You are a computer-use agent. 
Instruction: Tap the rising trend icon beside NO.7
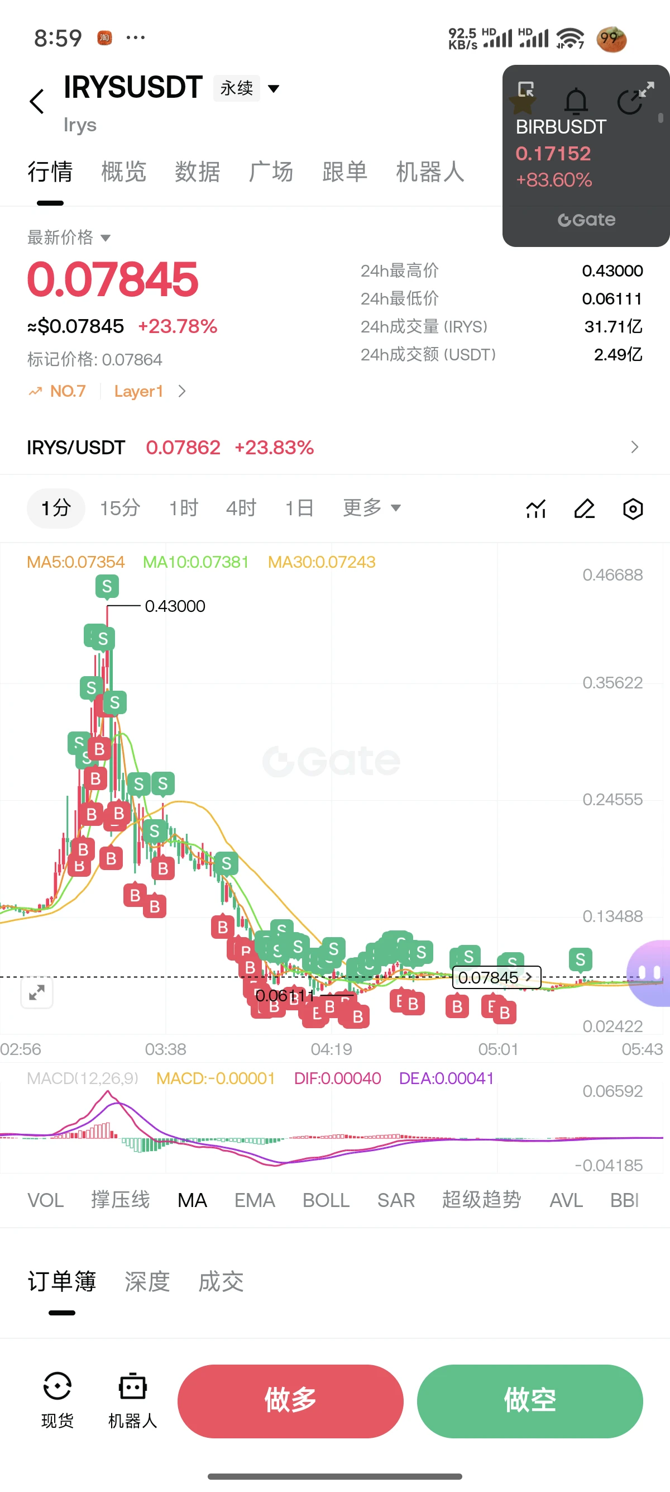coord(35,392)
